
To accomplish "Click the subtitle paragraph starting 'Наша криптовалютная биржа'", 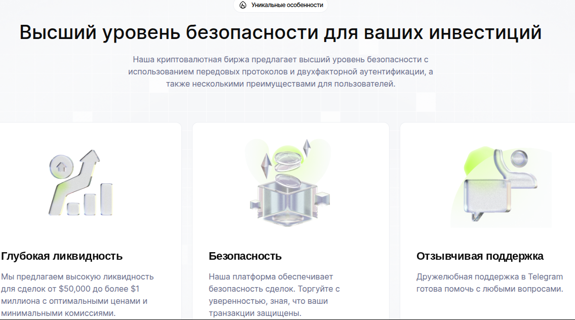I will pos(281,71).
